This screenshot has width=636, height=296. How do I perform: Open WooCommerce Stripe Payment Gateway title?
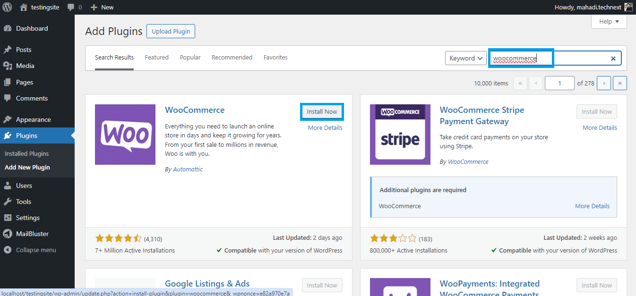tap(482, 116)
